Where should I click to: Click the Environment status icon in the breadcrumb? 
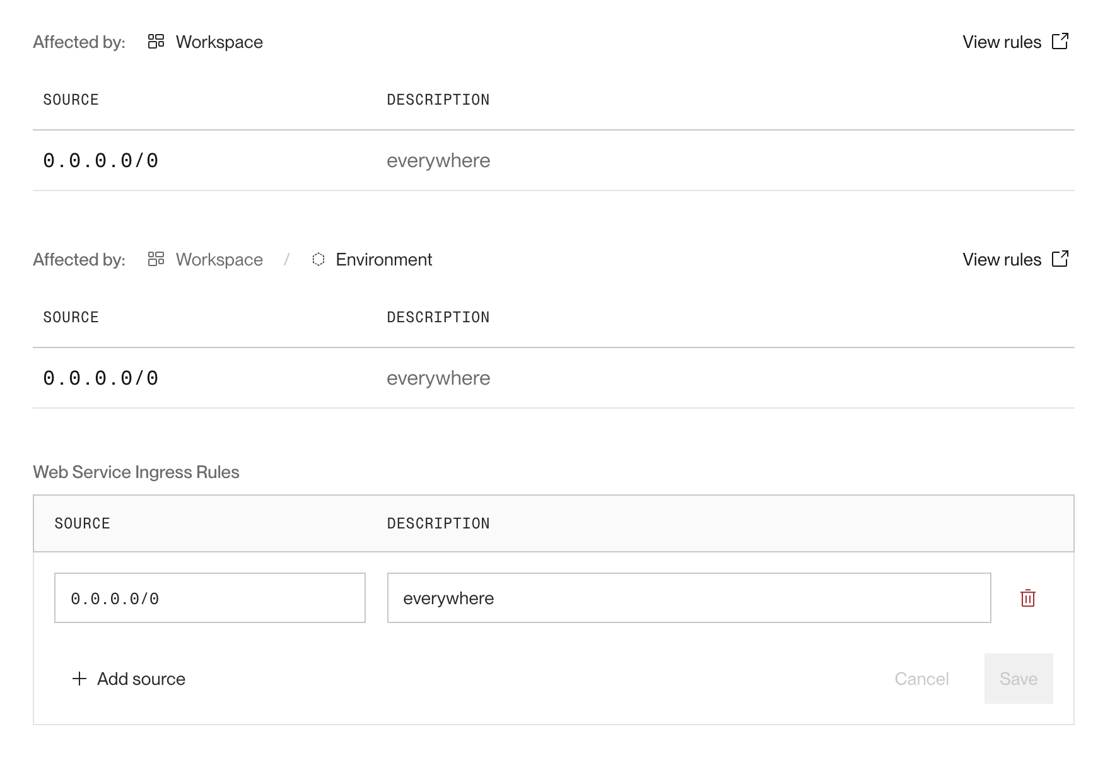click(319, 259)
